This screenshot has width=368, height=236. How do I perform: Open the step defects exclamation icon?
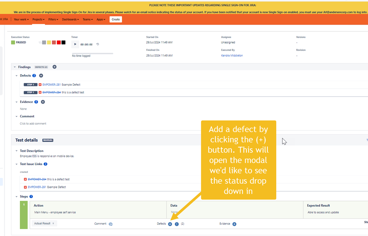[x=177, y=224]
